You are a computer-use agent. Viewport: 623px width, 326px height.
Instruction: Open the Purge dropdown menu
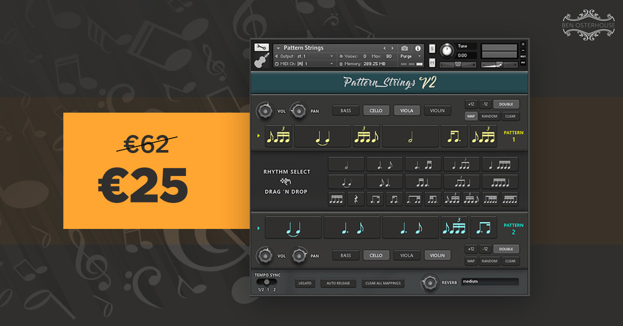(419, 56)
